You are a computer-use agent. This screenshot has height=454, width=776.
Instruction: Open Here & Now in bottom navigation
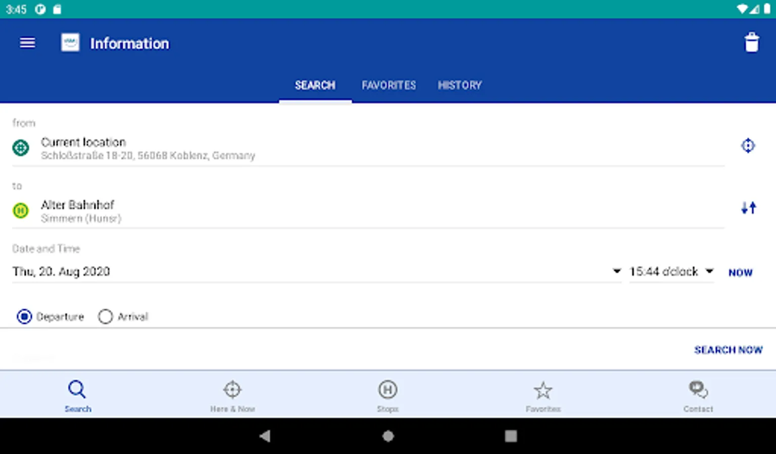tap(232, 396)
